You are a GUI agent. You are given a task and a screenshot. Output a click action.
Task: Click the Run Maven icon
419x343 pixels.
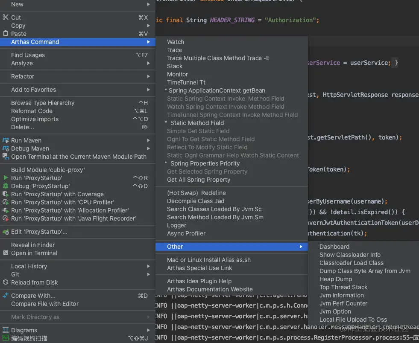6,140
